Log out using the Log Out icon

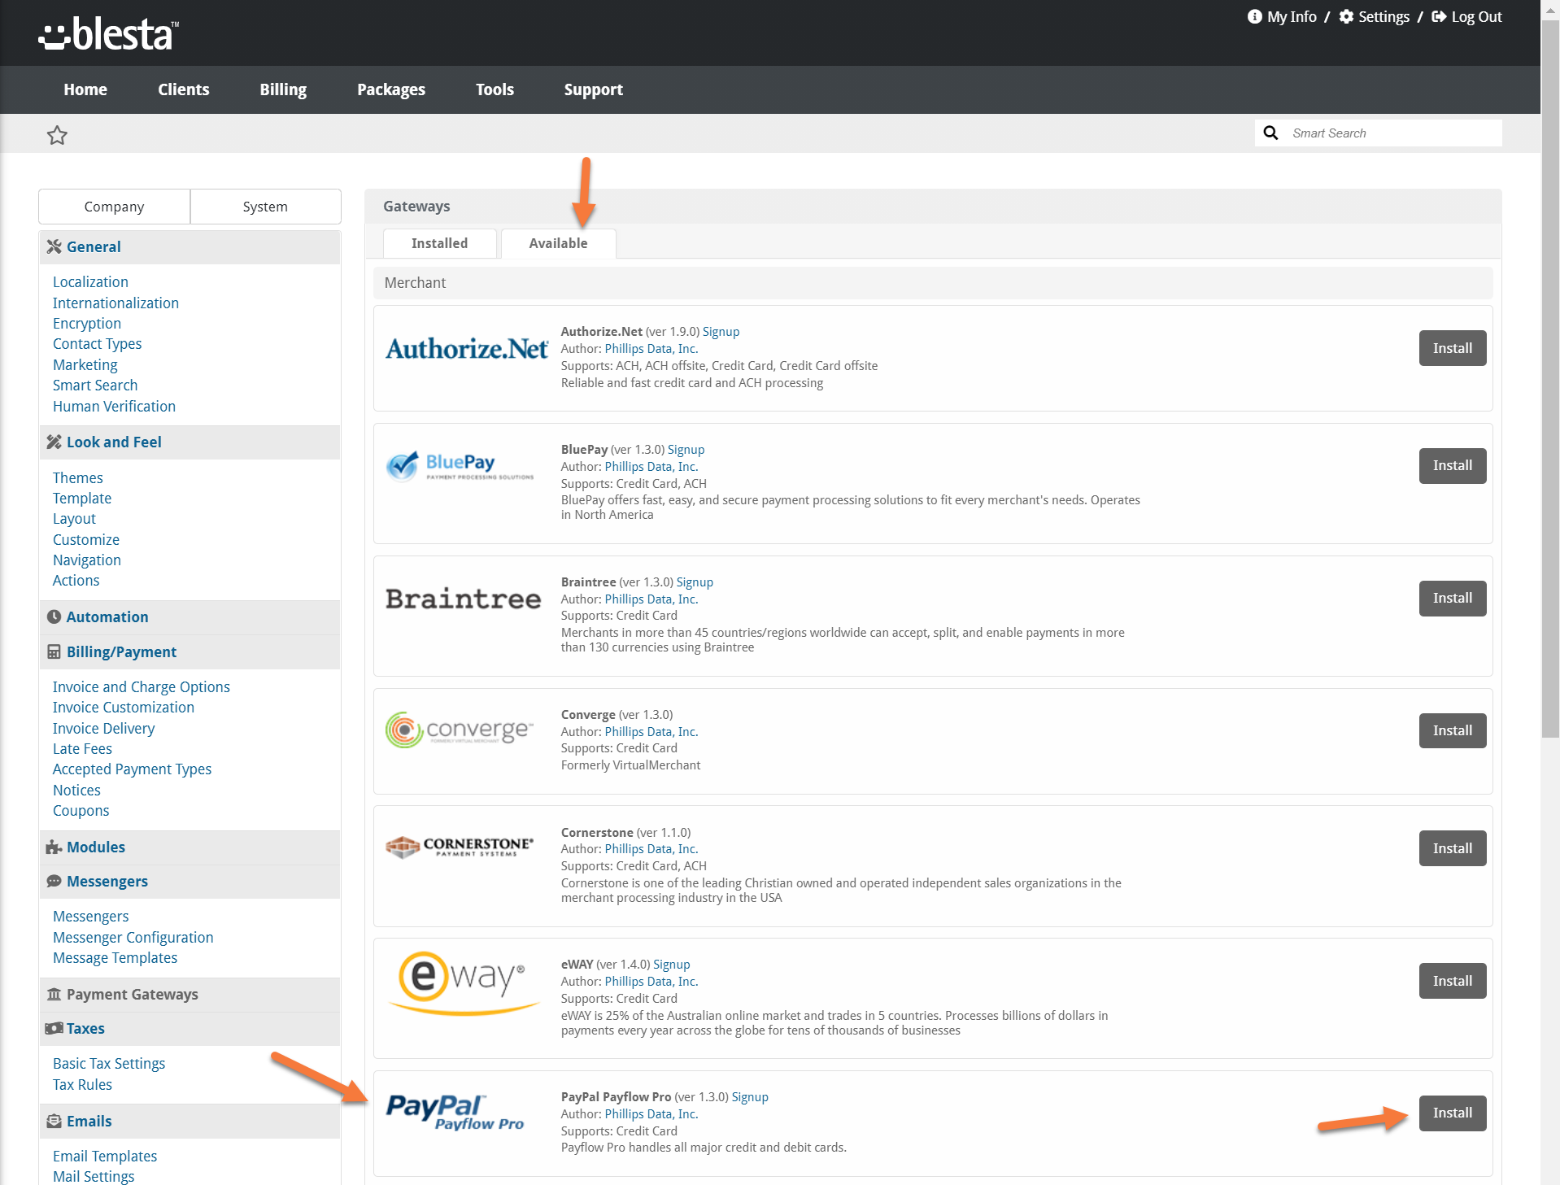click(1439, 17)
